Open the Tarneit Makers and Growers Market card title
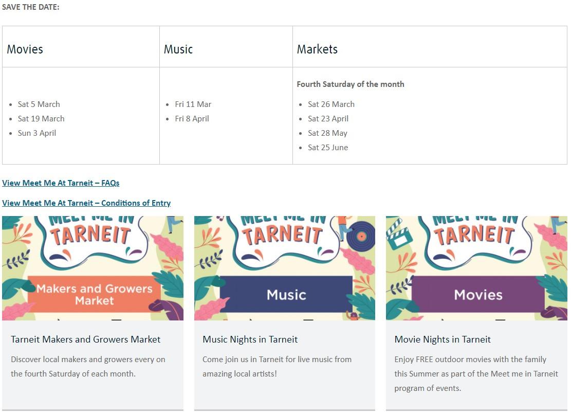This screenshot has width=571, height=412. [86, 339]
